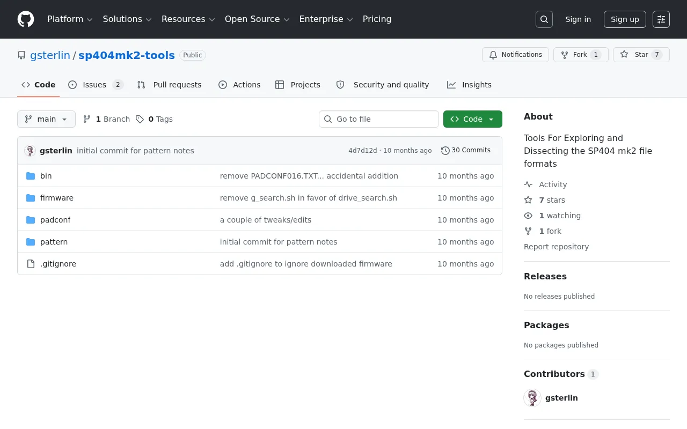
Task: View commit history clock icon
Action: [445, 151]
